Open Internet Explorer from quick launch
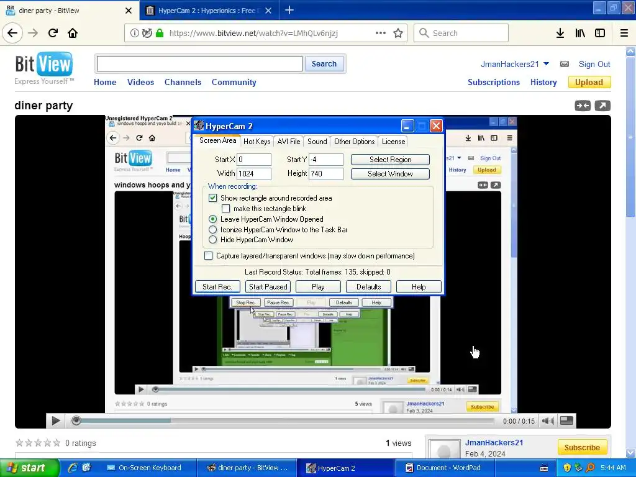 click(x=73, y=468)
